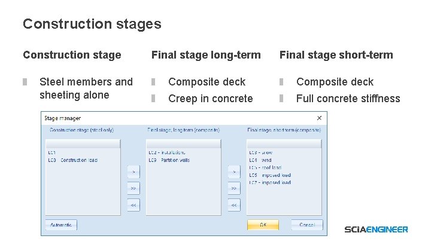Confirm the stages with OK
This screenshot has height=242, width=431.
tap(263, 225)
